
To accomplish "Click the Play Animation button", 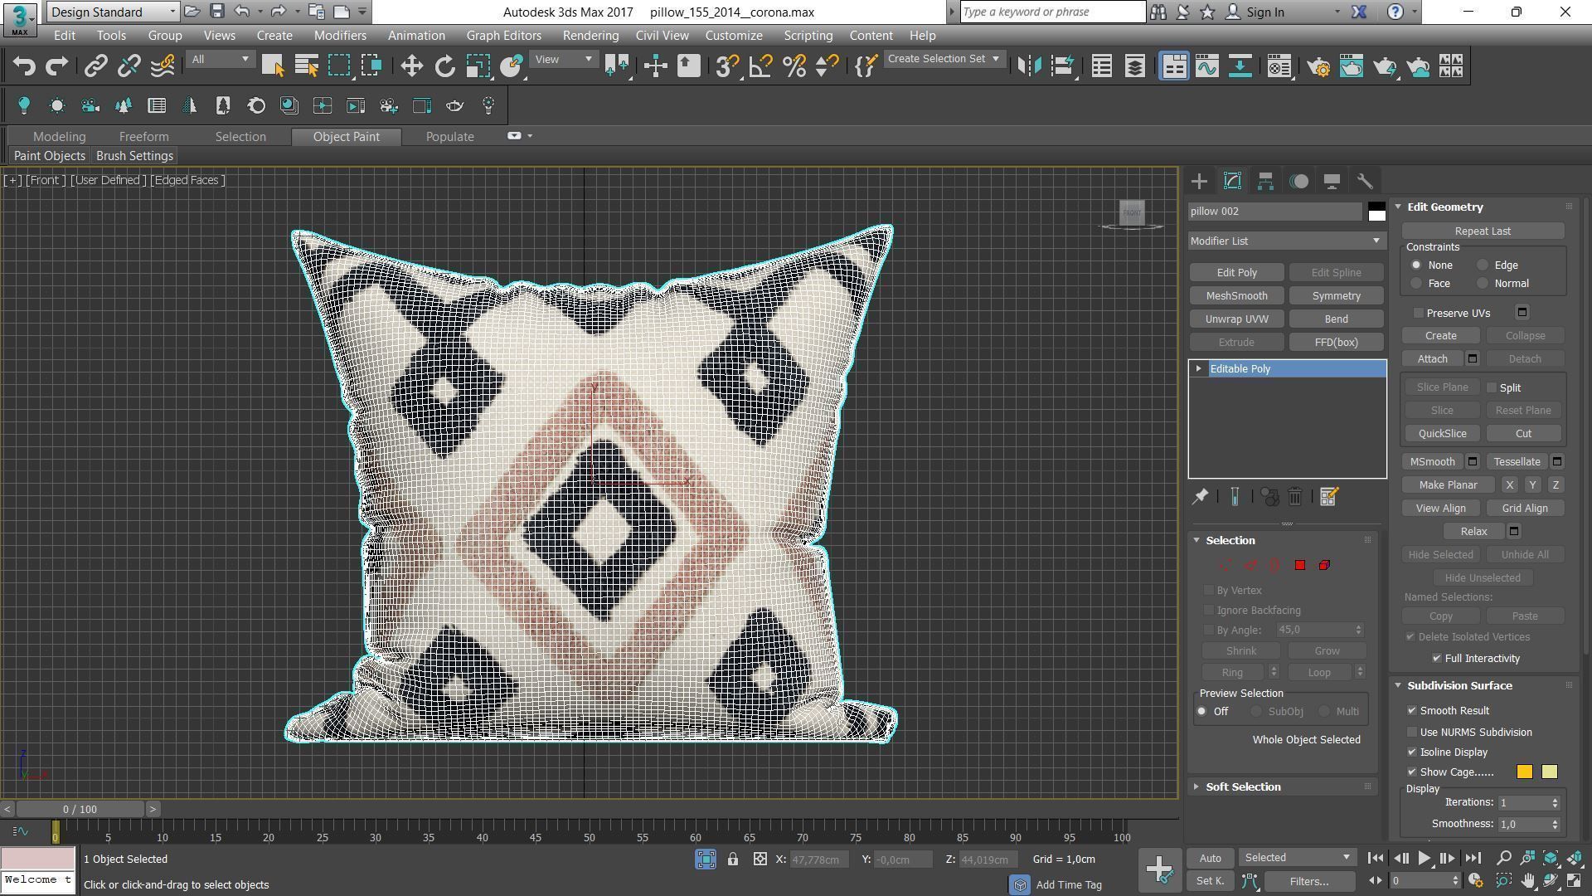I will click(1424, 858).
